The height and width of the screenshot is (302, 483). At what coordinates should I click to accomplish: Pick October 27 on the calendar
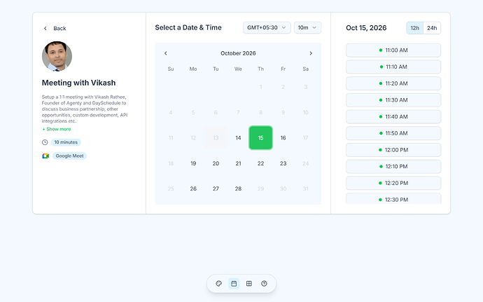216,188
